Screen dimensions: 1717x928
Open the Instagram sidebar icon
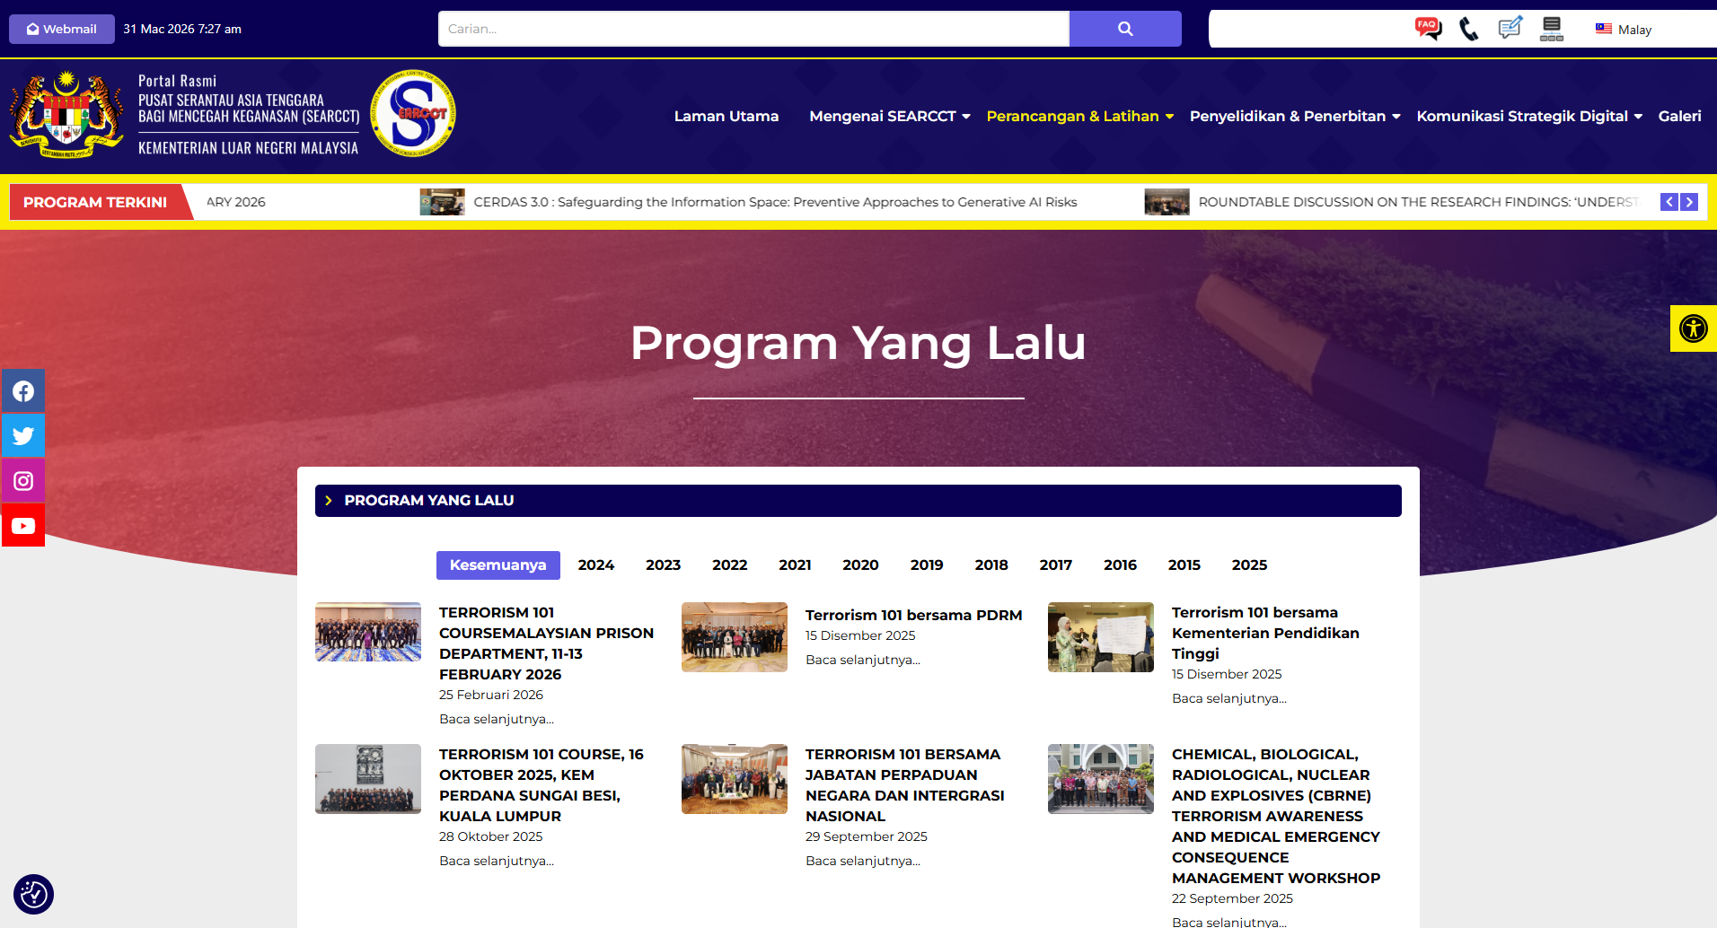click(x=23, y=481)
